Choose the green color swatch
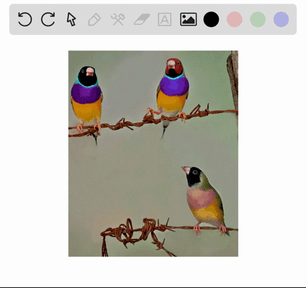Screen dimensions: 306x288 (258, 19)
